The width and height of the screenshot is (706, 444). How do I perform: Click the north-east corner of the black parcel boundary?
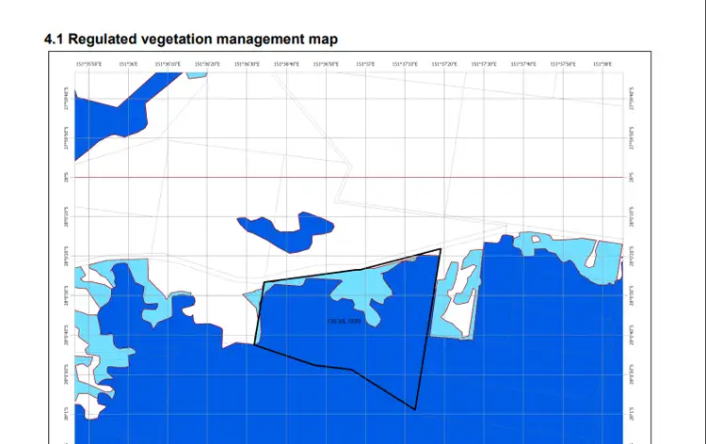(441, 249)
